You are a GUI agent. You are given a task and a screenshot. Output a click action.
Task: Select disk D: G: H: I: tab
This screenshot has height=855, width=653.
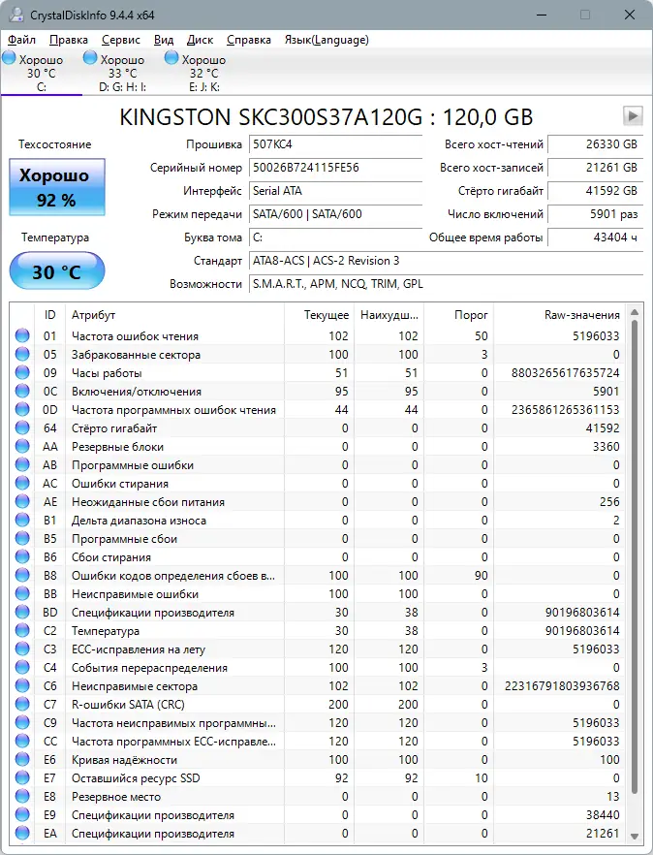pyautogui.click(x=123, y=73)
